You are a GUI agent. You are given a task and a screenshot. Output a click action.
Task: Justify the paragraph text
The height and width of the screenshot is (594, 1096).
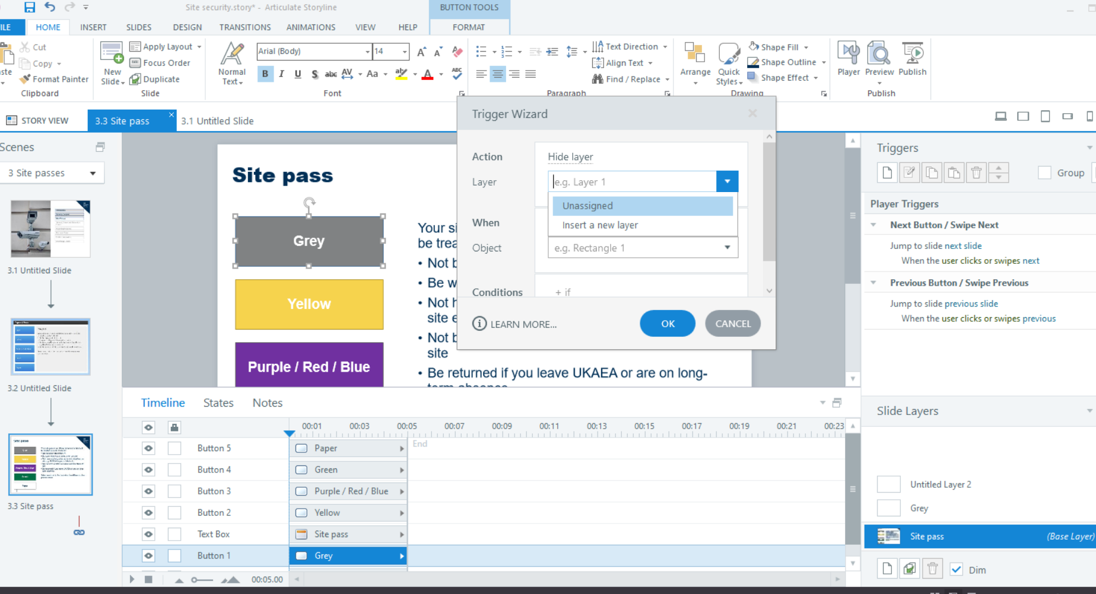tap(530, 74)
